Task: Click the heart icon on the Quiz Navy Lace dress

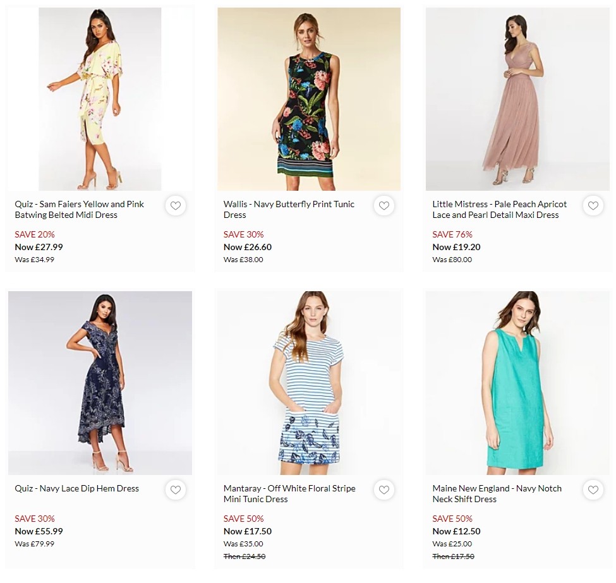Action: click(175, 490)
